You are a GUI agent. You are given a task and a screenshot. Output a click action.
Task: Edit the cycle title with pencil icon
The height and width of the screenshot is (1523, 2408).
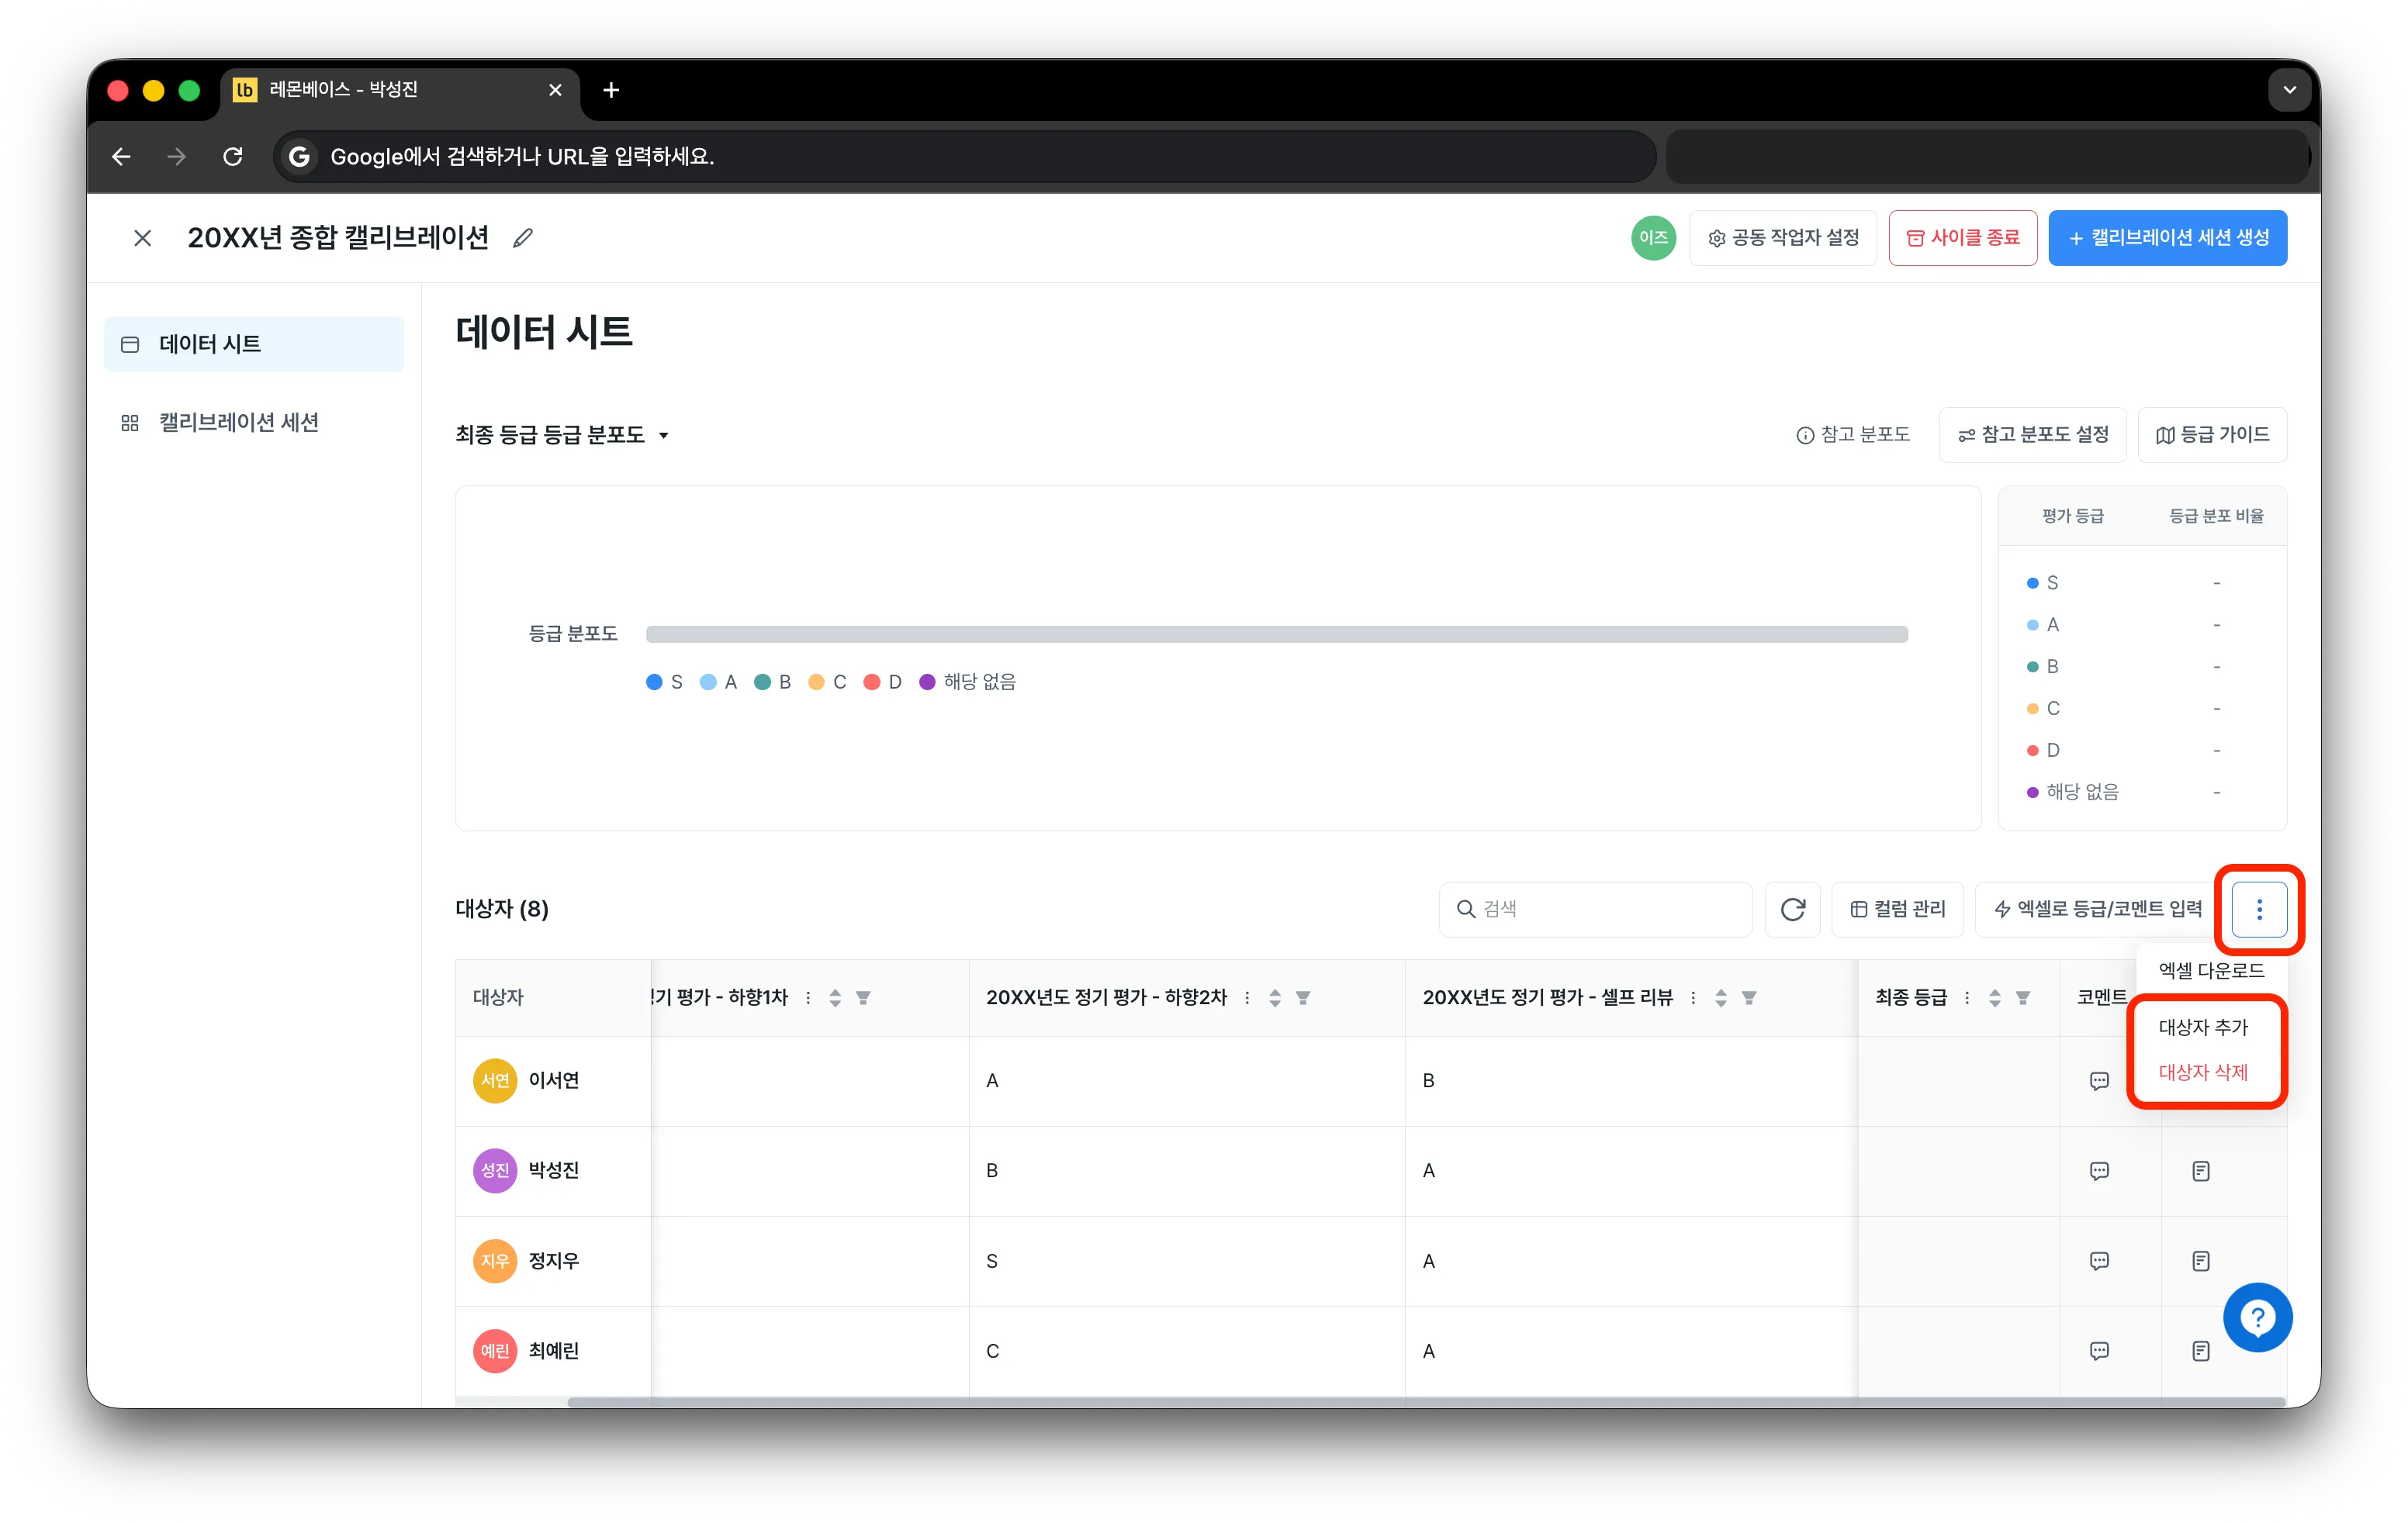[x=522, y=238]
